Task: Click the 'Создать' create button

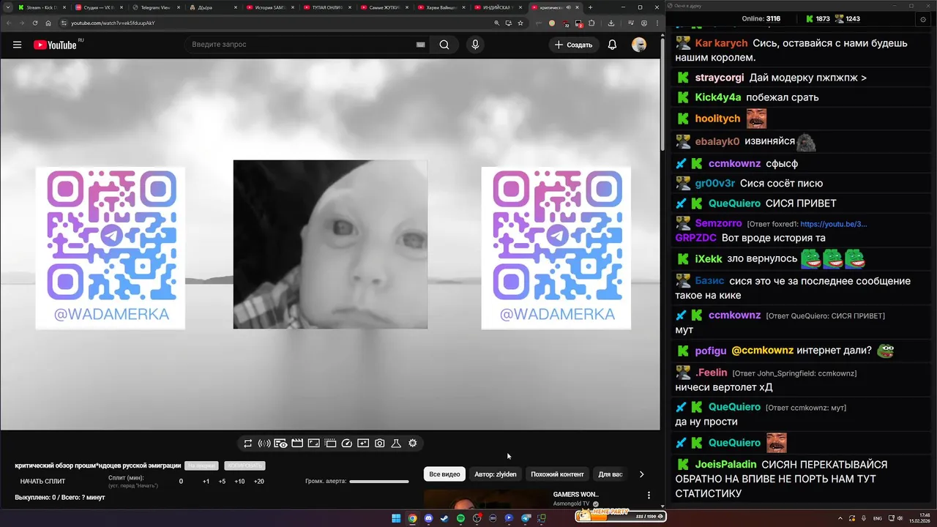Action: click(x=574, y=45)
